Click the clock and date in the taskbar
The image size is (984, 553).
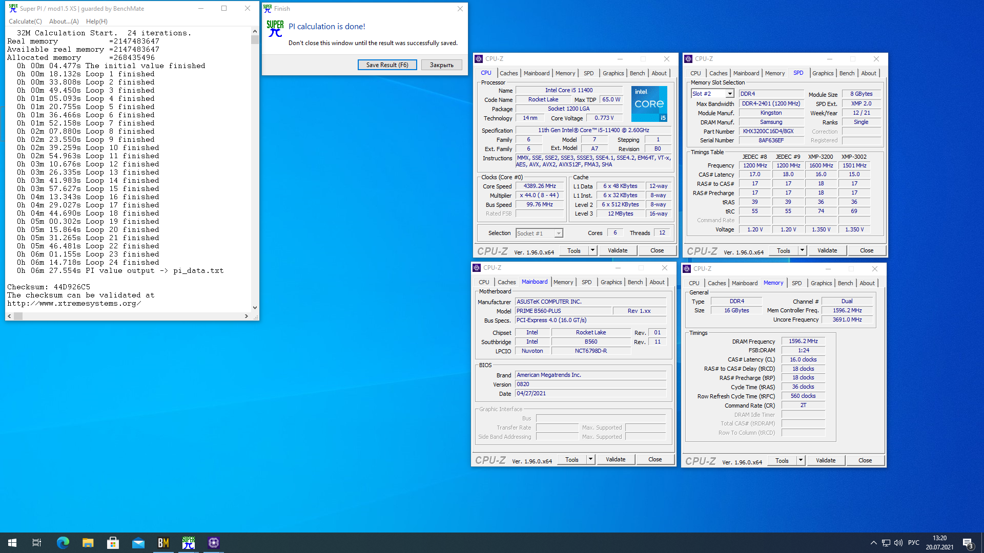click(x=939, y=543)
